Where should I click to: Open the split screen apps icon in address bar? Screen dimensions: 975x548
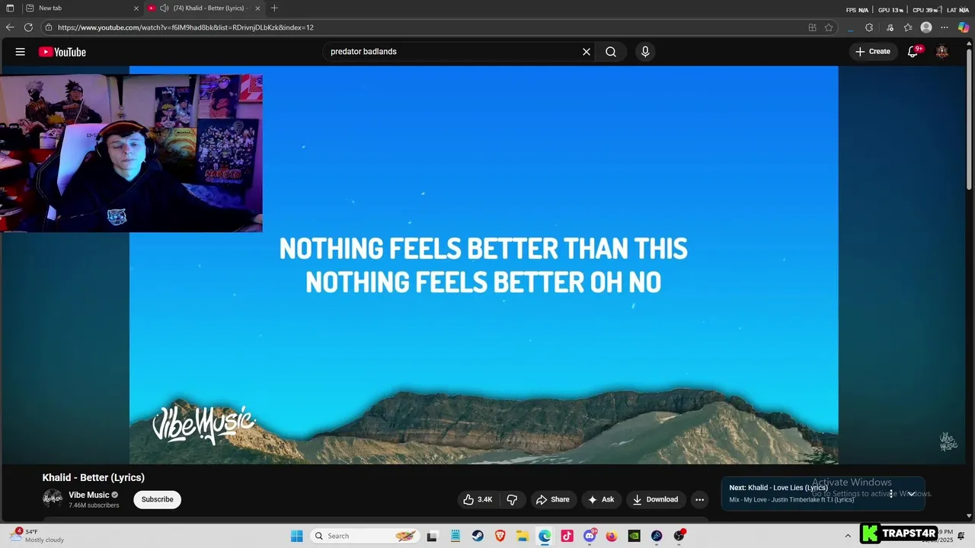click(x=812, y=27)
